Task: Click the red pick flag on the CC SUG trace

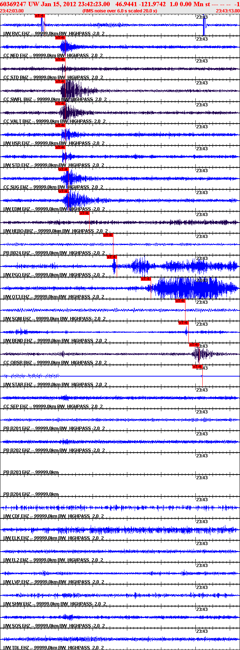Action: 63,169
